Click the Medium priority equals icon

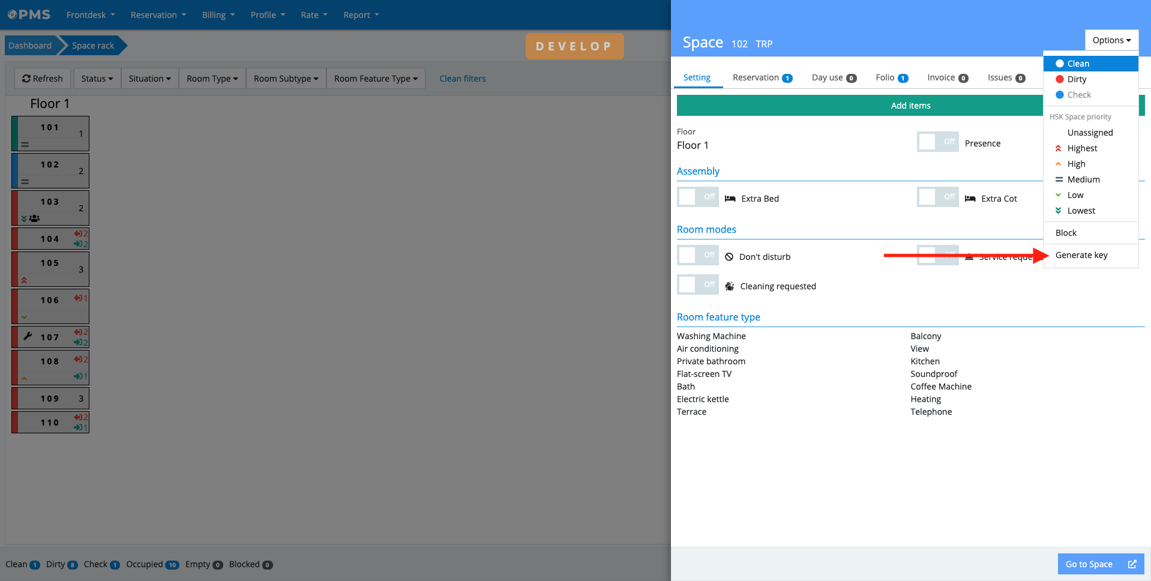click(x=1059, y=179)
